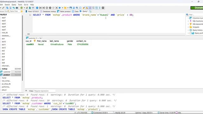Click the blue Help question mark icon
The height and width of the screenshot is (114, 203).
(x=37, y=8)
